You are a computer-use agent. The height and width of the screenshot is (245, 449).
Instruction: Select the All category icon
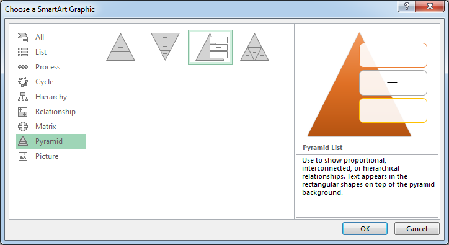pos(23,37)
